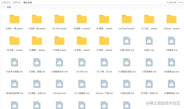Open the 20.Eure....assets folder icon
The width and height of the screenshot is (184, 109).
[171, 19]
